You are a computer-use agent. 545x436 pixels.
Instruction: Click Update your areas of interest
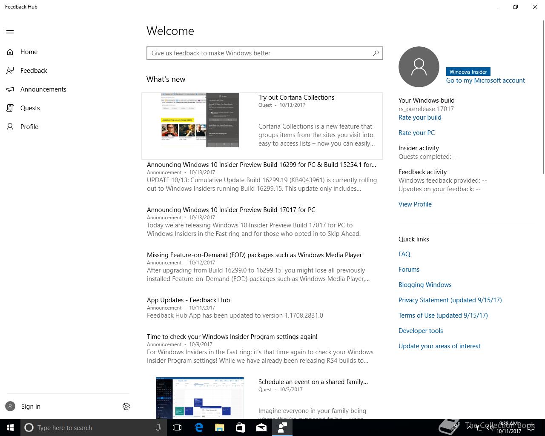point(439,346)
